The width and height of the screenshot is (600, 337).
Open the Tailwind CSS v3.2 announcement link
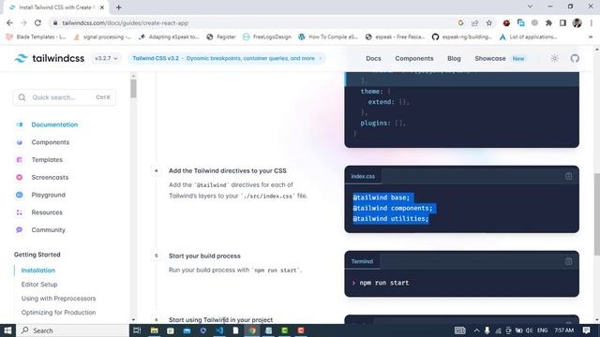[x=227, y=58]
